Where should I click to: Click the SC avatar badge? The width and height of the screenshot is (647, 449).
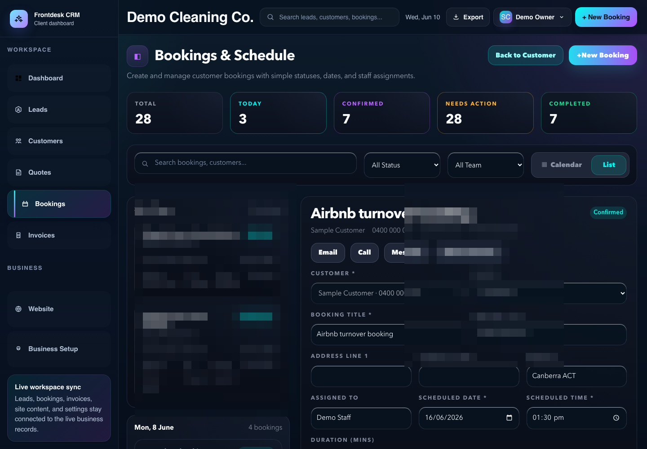[506, 17]
